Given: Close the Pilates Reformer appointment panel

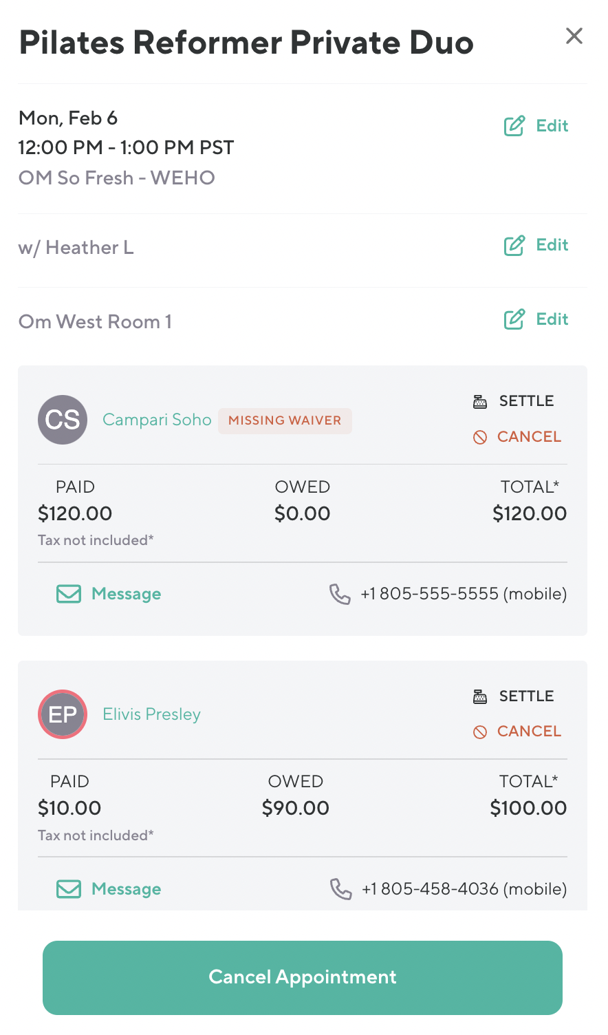Looking at the screenshot, I should (574, 36).
